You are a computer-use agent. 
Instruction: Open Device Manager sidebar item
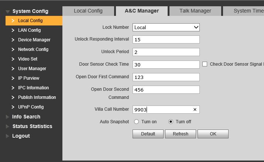click(x=34, y=40)
